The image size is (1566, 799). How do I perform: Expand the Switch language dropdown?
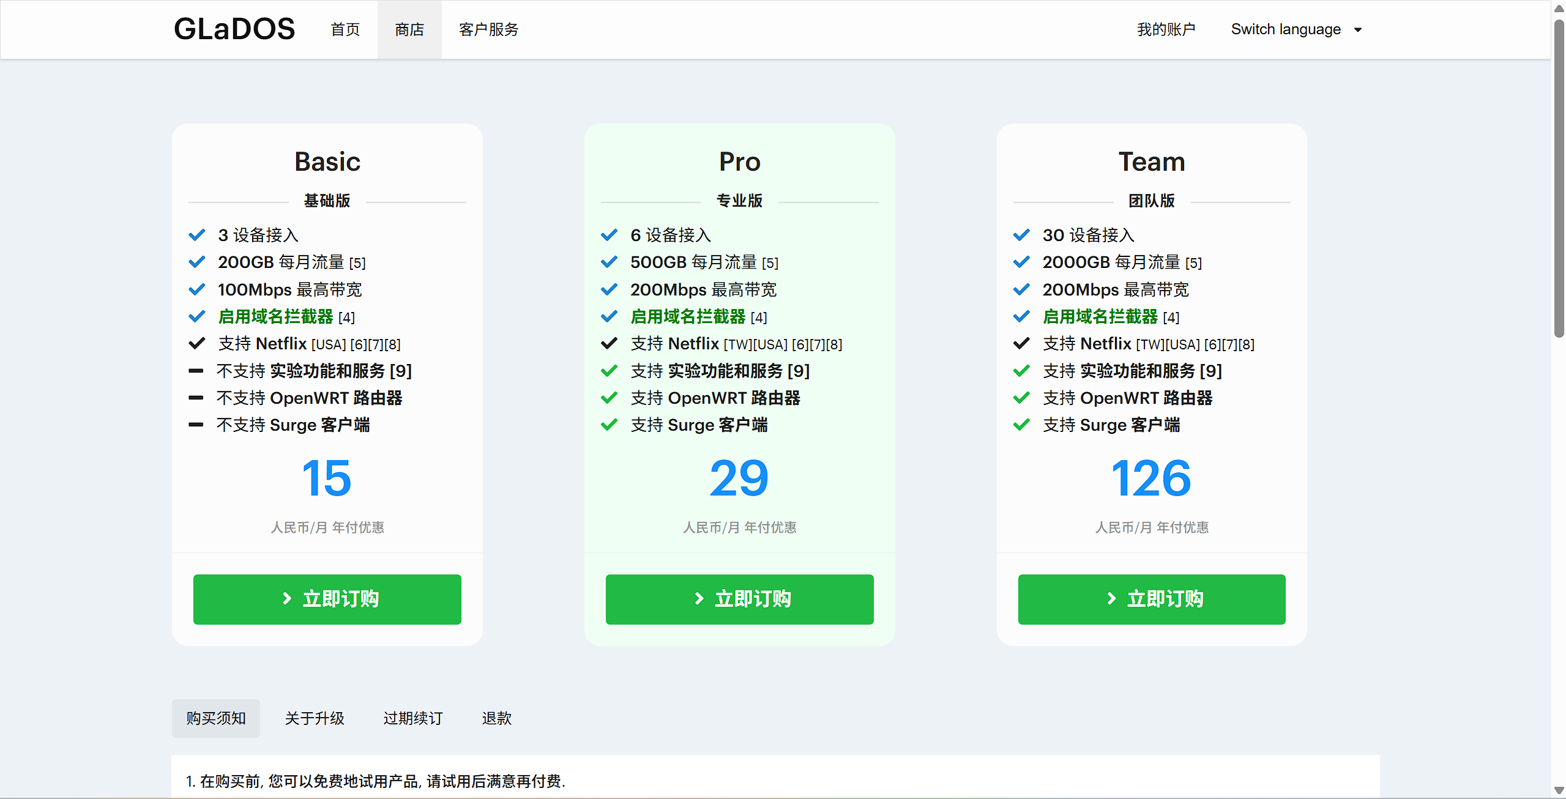click(1285, 29)
